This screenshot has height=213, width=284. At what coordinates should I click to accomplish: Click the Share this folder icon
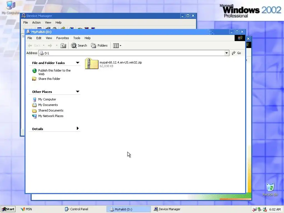coord(34,78)
